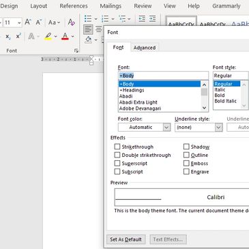Click Clear All Formatting icon
Image resolution: width=249 pixels, height=249 pixels.
[72, 23]
